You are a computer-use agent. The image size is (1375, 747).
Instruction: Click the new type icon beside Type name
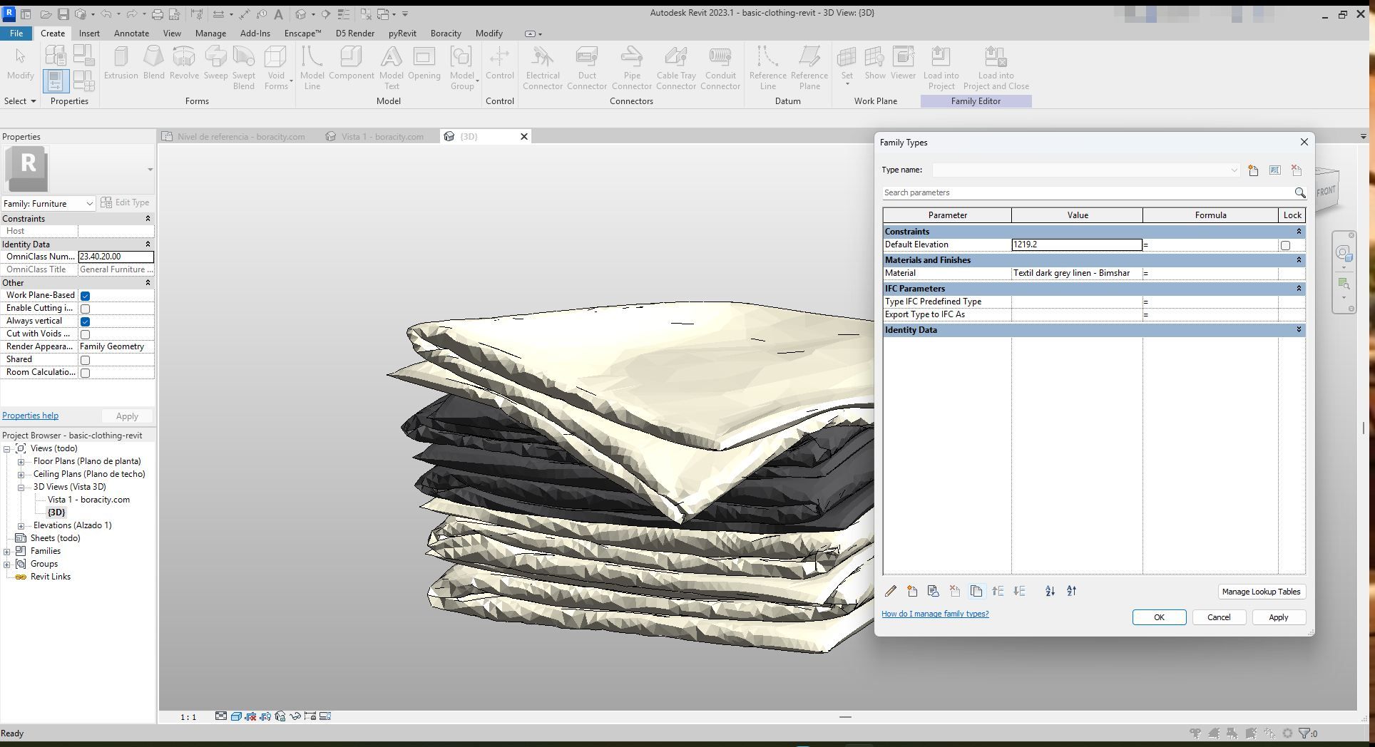click(1253, 170)
